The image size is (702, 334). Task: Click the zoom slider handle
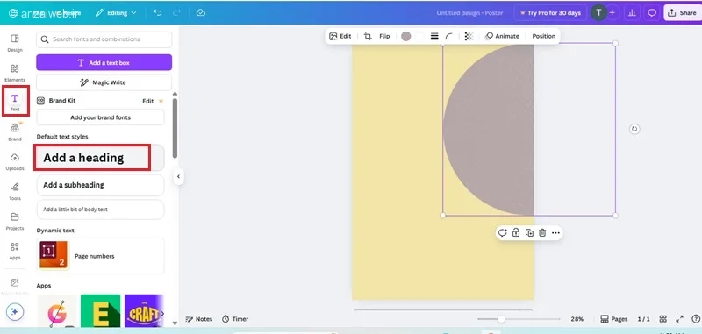pyautogui.click(x=501, y=319)
